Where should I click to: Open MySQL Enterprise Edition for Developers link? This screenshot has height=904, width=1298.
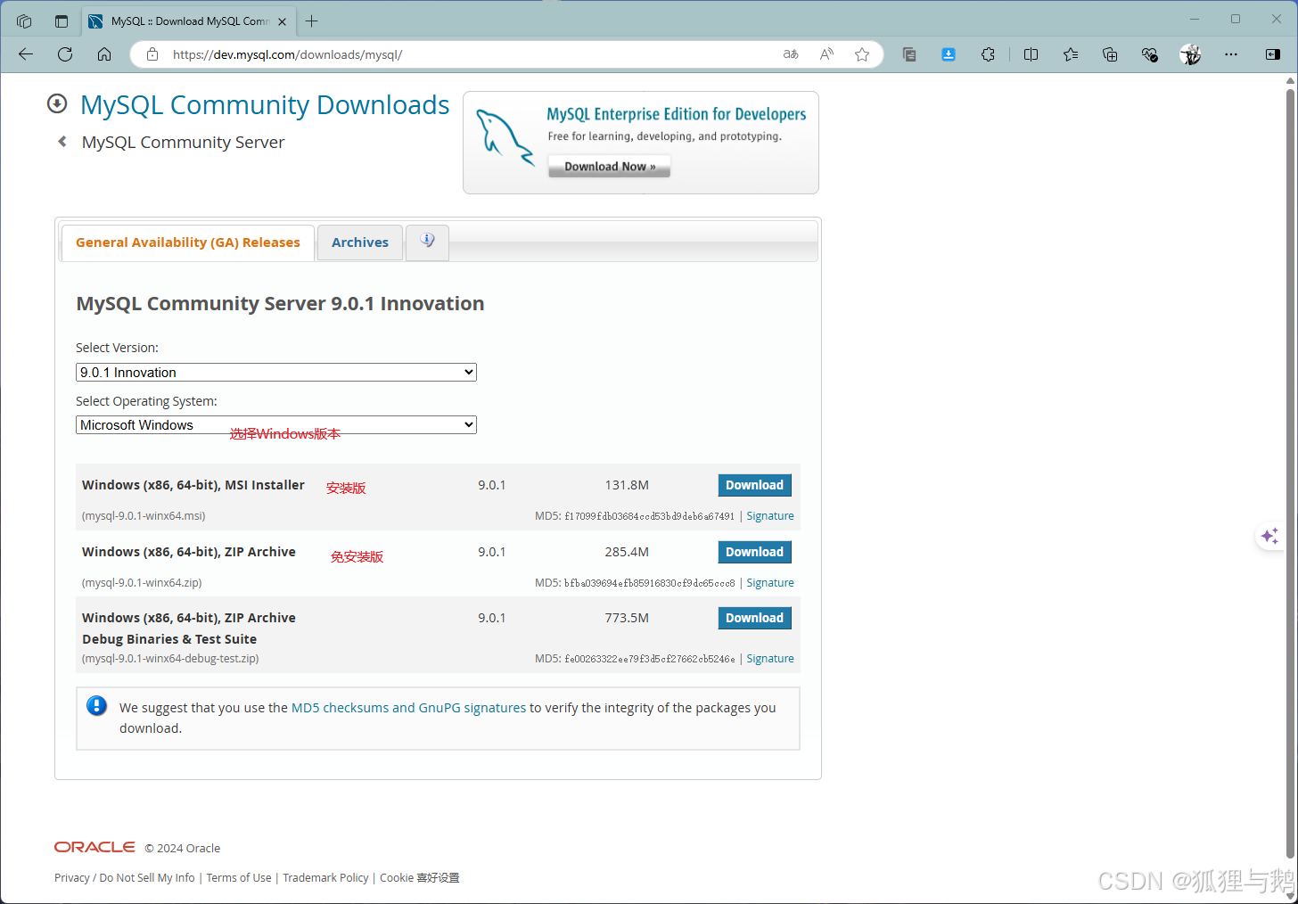coord(677,114)
